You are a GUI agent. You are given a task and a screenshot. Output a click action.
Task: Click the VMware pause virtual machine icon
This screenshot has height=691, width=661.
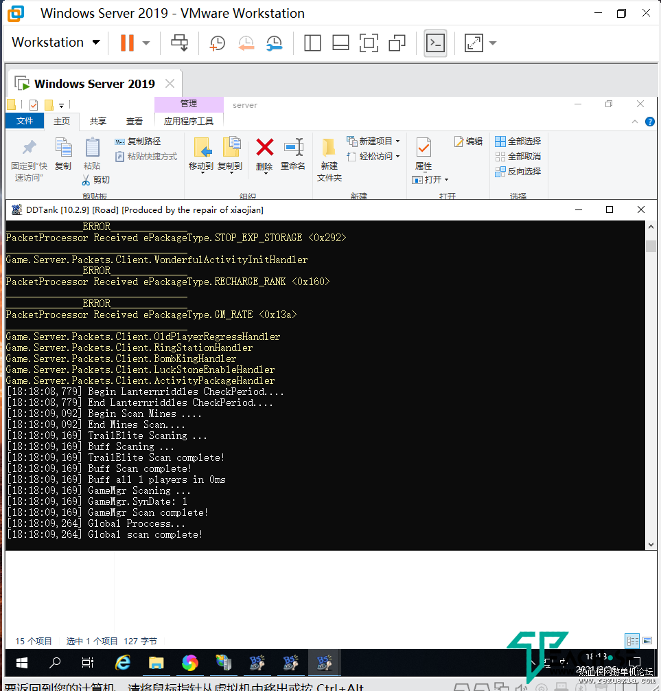(127, 43)
